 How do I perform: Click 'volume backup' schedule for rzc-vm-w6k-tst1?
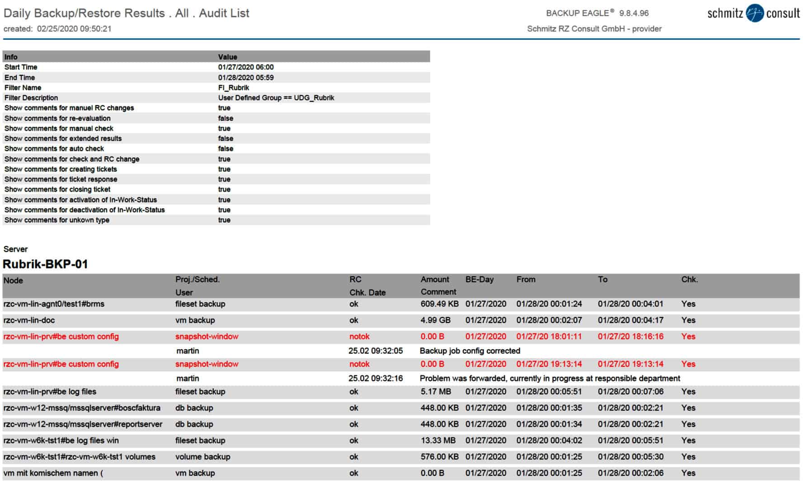[202, 457]
